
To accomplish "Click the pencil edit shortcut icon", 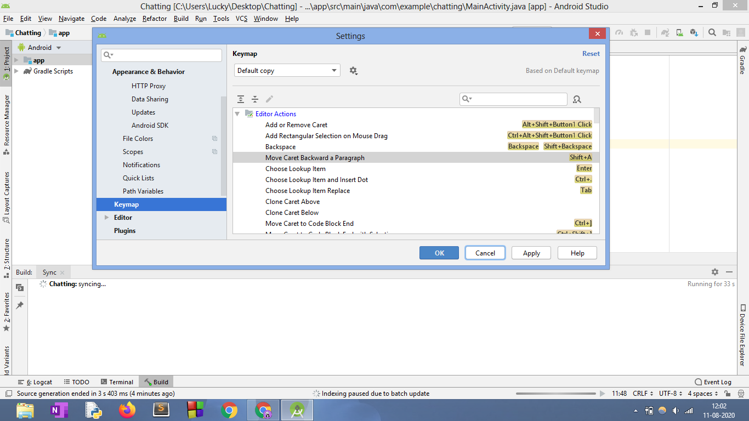I will (269, 99).
